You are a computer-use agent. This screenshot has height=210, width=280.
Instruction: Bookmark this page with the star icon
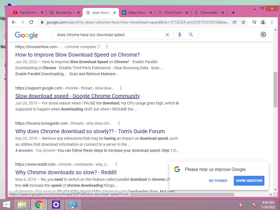(x=243, y=22)
